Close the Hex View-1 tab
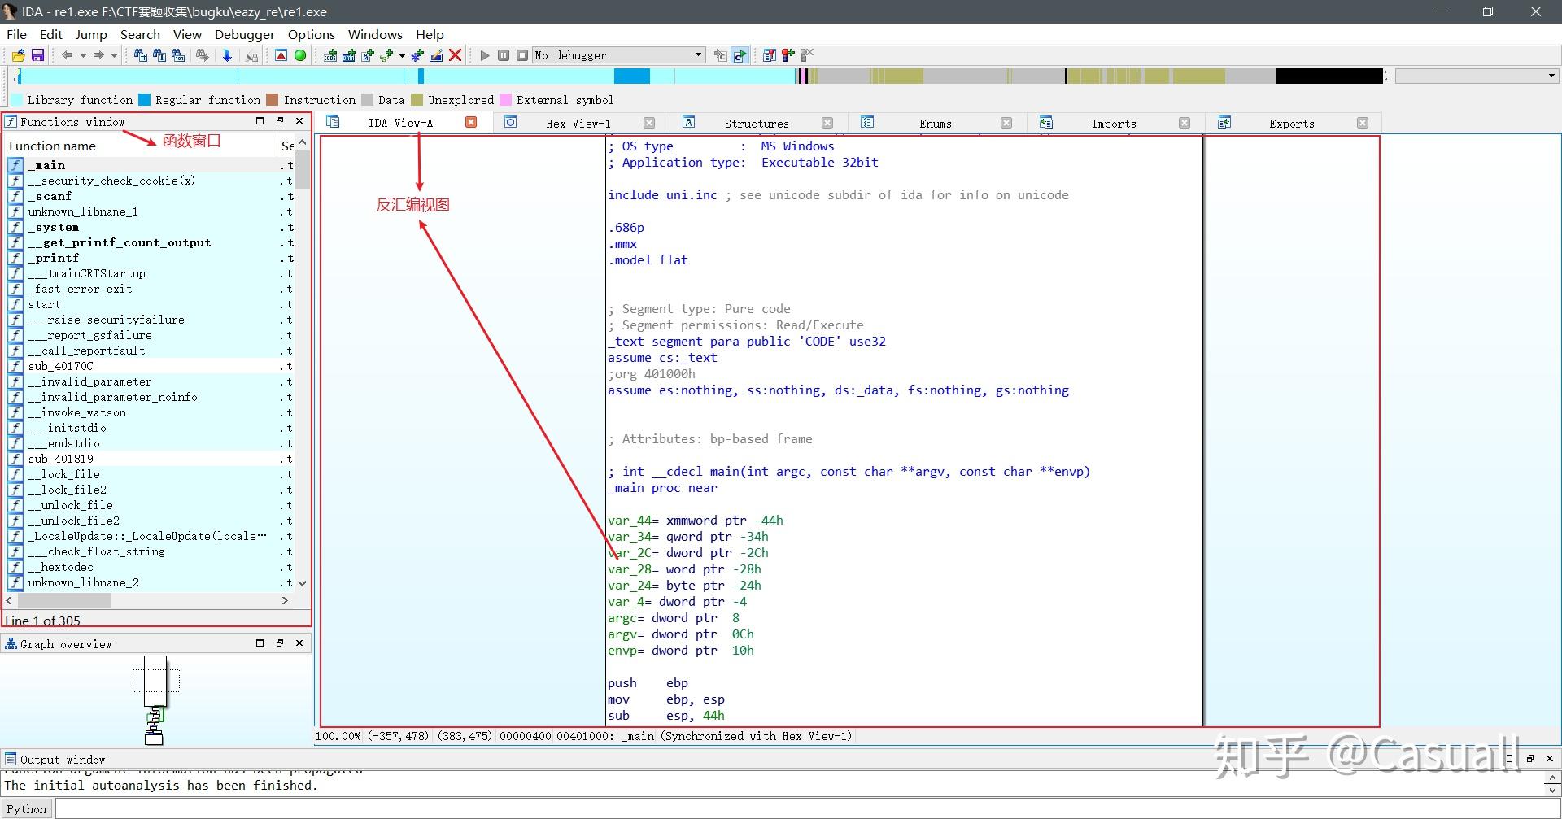Viewport: 1562px width, 819px height. point(649,123)
